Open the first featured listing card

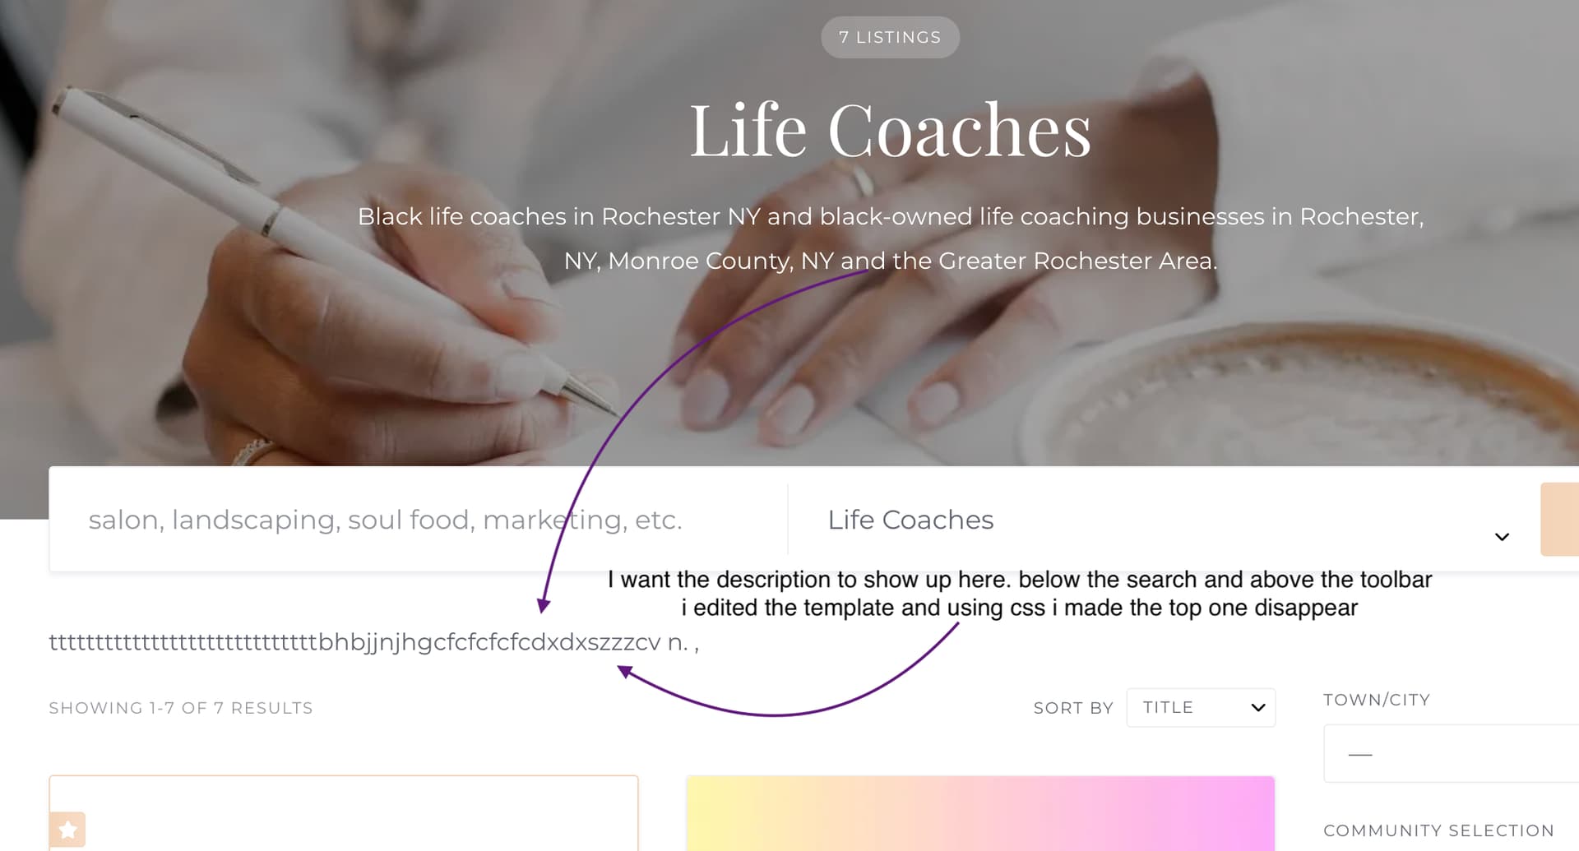344,813
